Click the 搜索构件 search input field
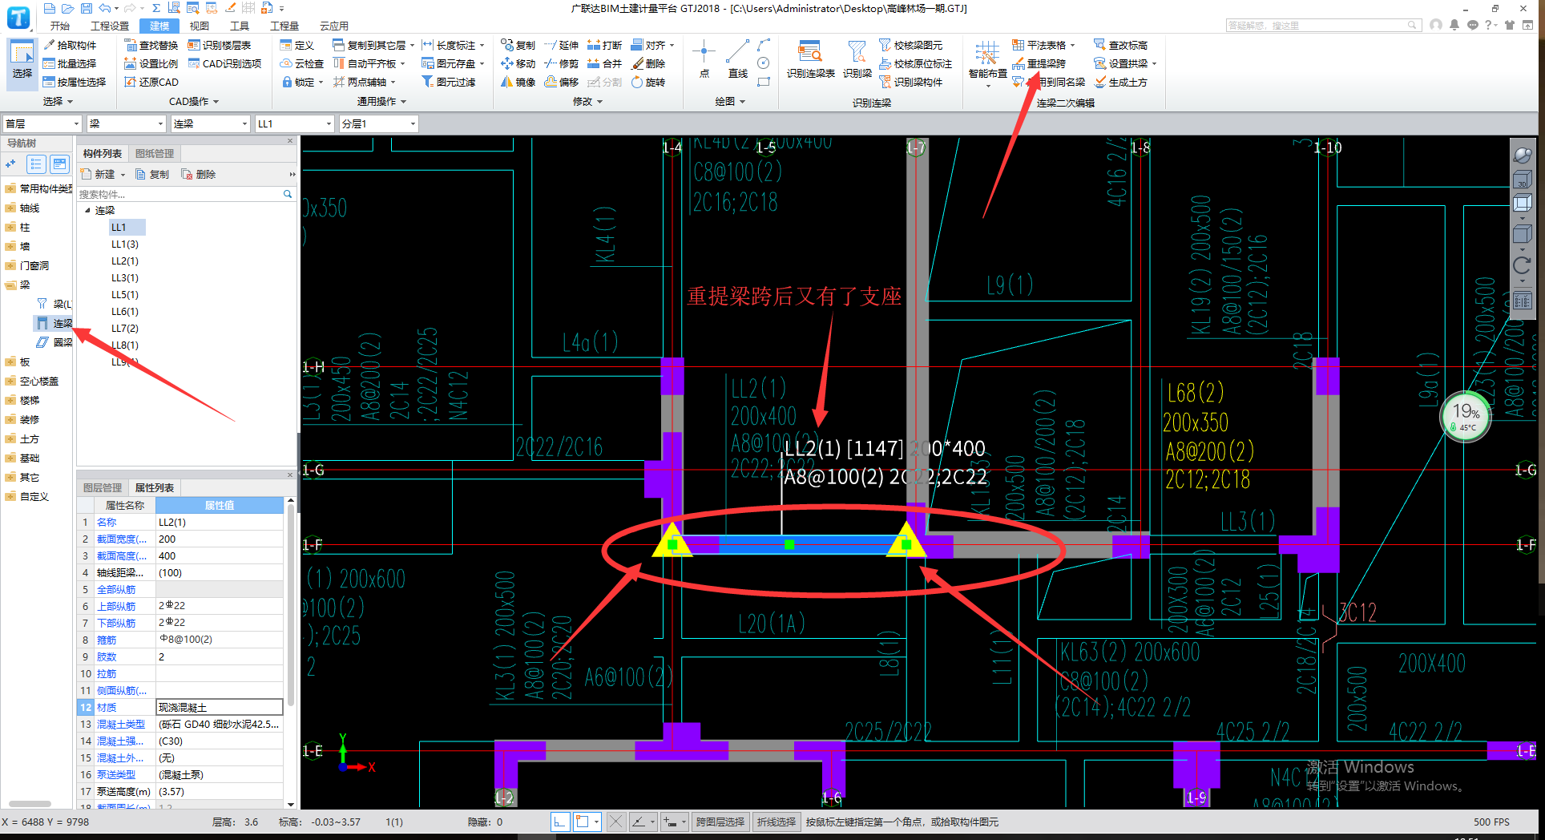Screen dimensions: 1545x840 [x=180, y=194]
